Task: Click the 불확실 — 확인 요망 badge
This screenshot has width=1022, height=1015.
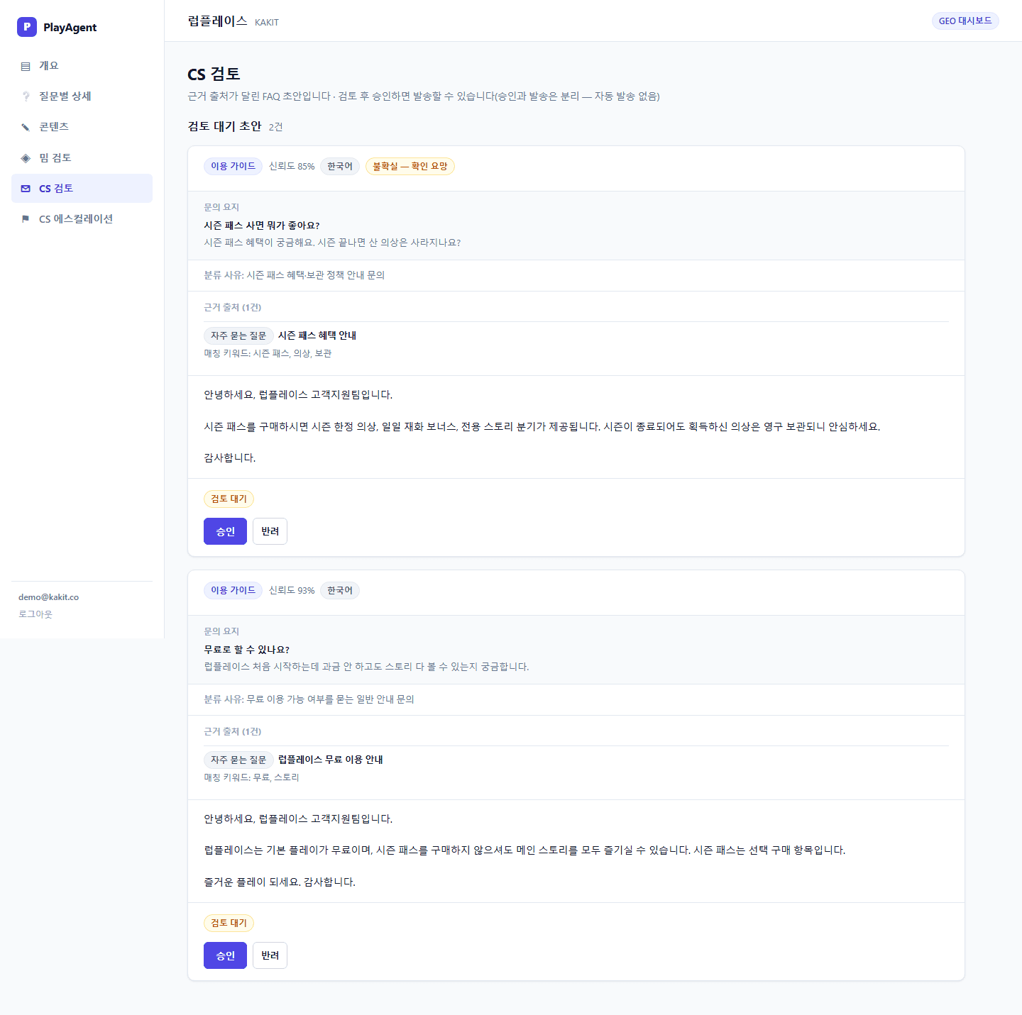Action: [410, 166]
